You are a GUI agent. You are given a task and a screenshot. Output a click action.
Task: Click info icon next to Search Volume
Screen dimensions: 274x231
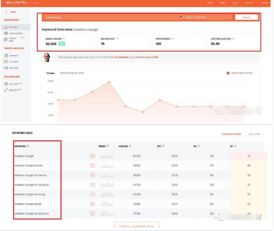tap(64, 38)
